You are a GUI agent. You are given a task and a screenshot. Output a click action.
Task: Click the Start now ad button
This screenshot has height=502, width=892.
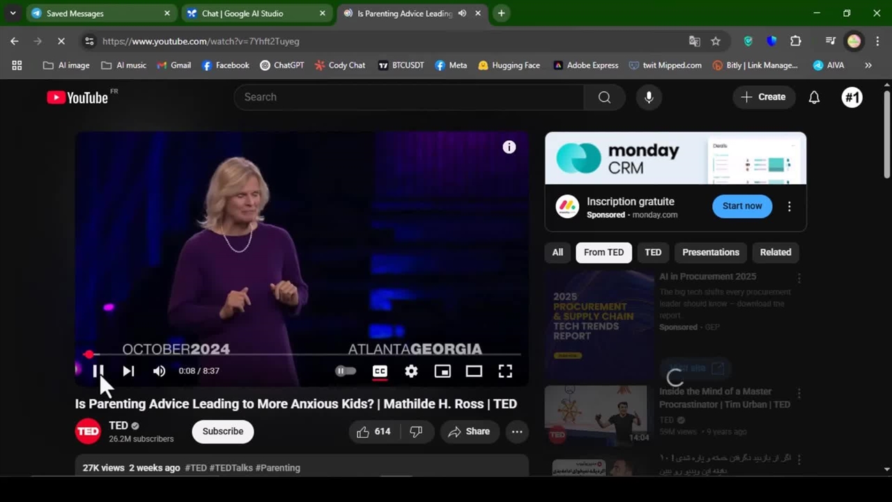[x=741, y=206]
